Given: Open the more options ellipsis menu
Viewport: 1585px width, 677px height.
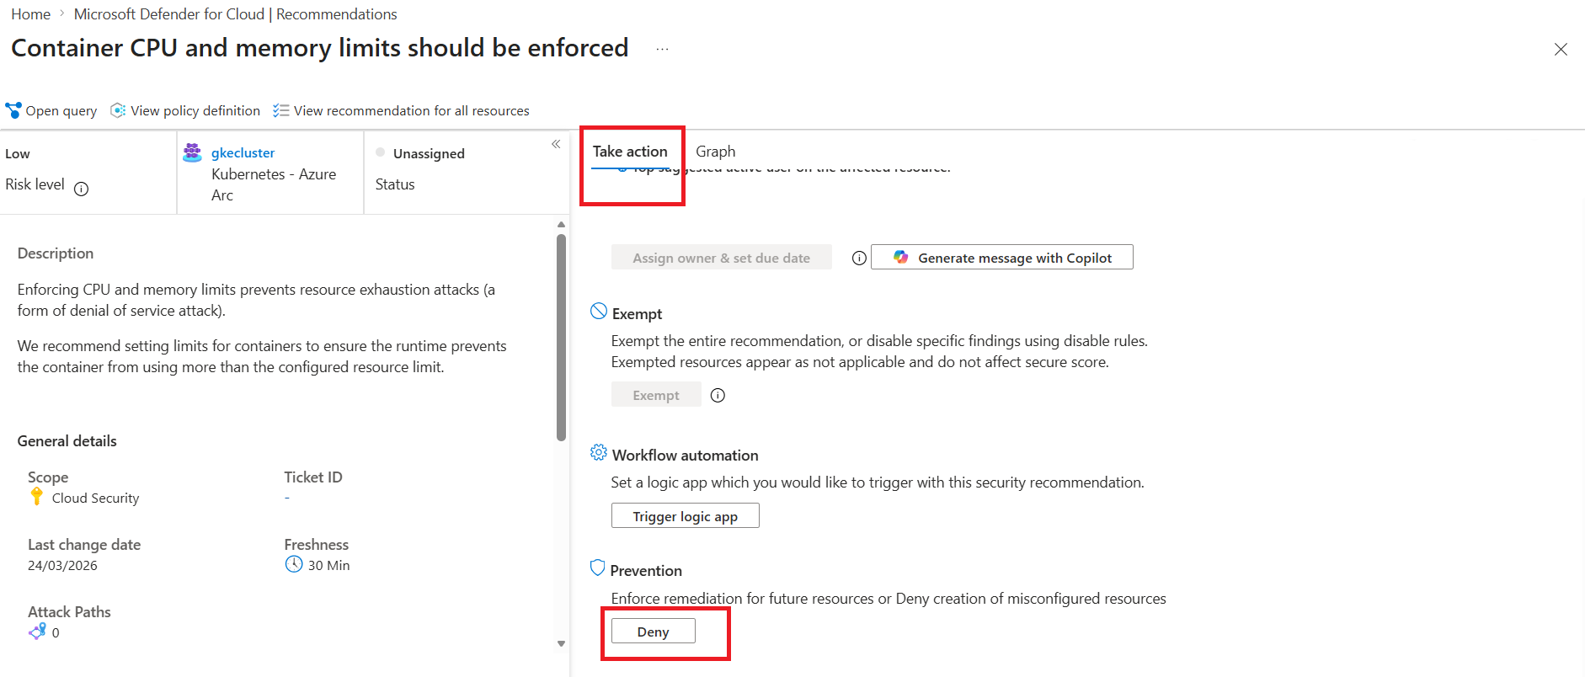Looking at the screenshot, I should (x=663, y=49).
